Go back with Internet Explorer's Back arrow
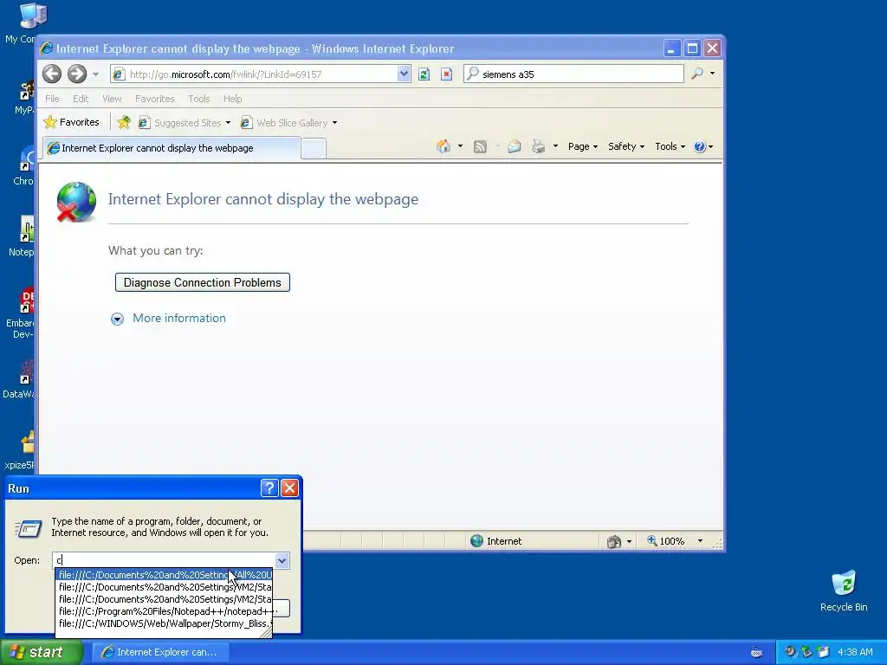The image size is (887, 665). [x=52, y=74]
